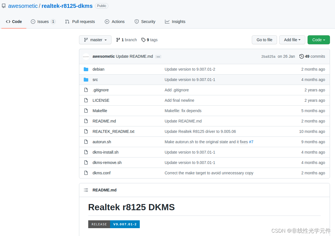The height and width of the screenshot is (236, 335).
Task: Click the Go to file button
Action: tap(264, 40)
